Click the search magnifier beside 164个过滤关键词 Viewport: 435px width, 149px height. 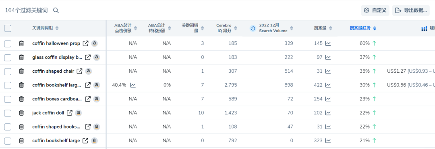point(56,10)
